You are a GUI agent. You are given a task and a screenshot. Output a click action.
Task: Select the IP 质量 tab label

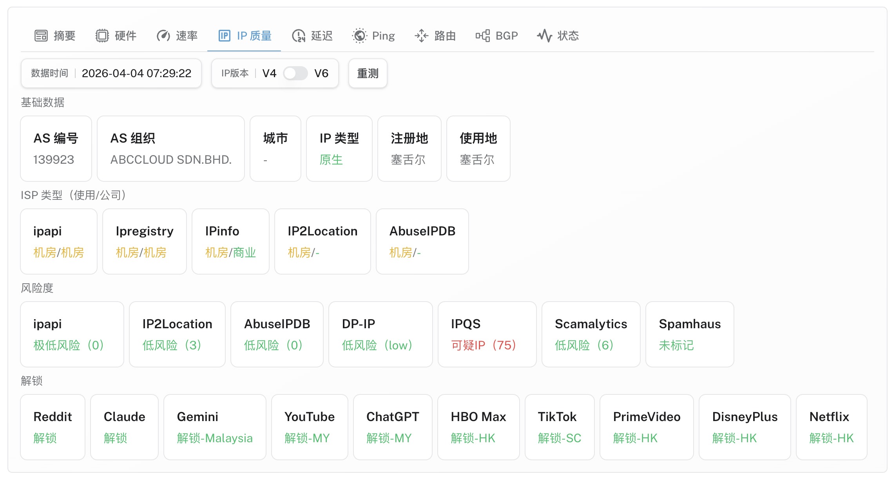[x=254, y=36]
